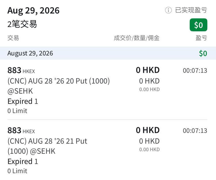The image size is (216, 180).
Task: Open the 已实现盈亏 label
Action: coord(191,10)
